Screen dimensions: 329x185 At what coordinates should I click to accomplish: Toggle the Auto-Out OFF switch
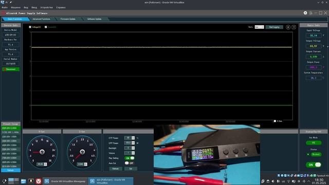pos(130,163)
